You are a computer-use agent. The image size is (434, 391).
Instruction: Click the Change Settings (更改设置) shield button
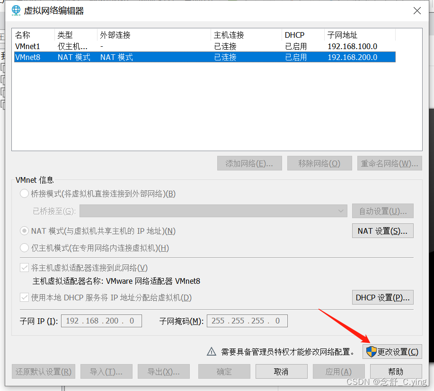click(392, 351)
